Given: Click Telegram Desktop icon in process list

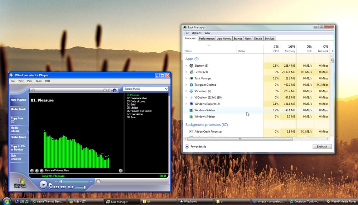Looking at the screenshot, I should [191, 85].
